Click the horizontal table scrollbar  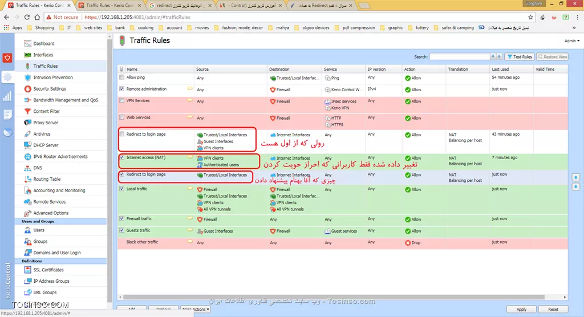pyautogui.click(x=333, y=297)
